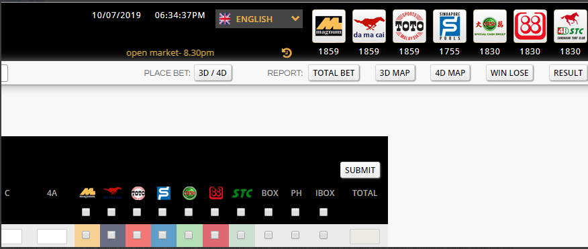This screenshot has width=588, height=249.
Task: Submit the bet with SUBMIT button
Action: [360, 170]
